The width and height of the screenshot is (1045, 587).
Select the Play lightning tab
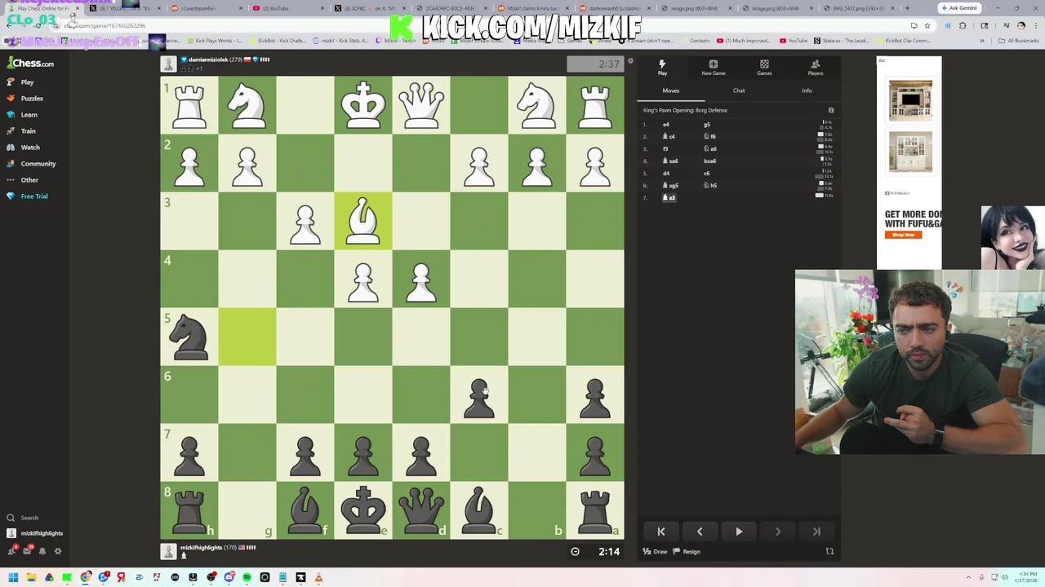[662, 68]
